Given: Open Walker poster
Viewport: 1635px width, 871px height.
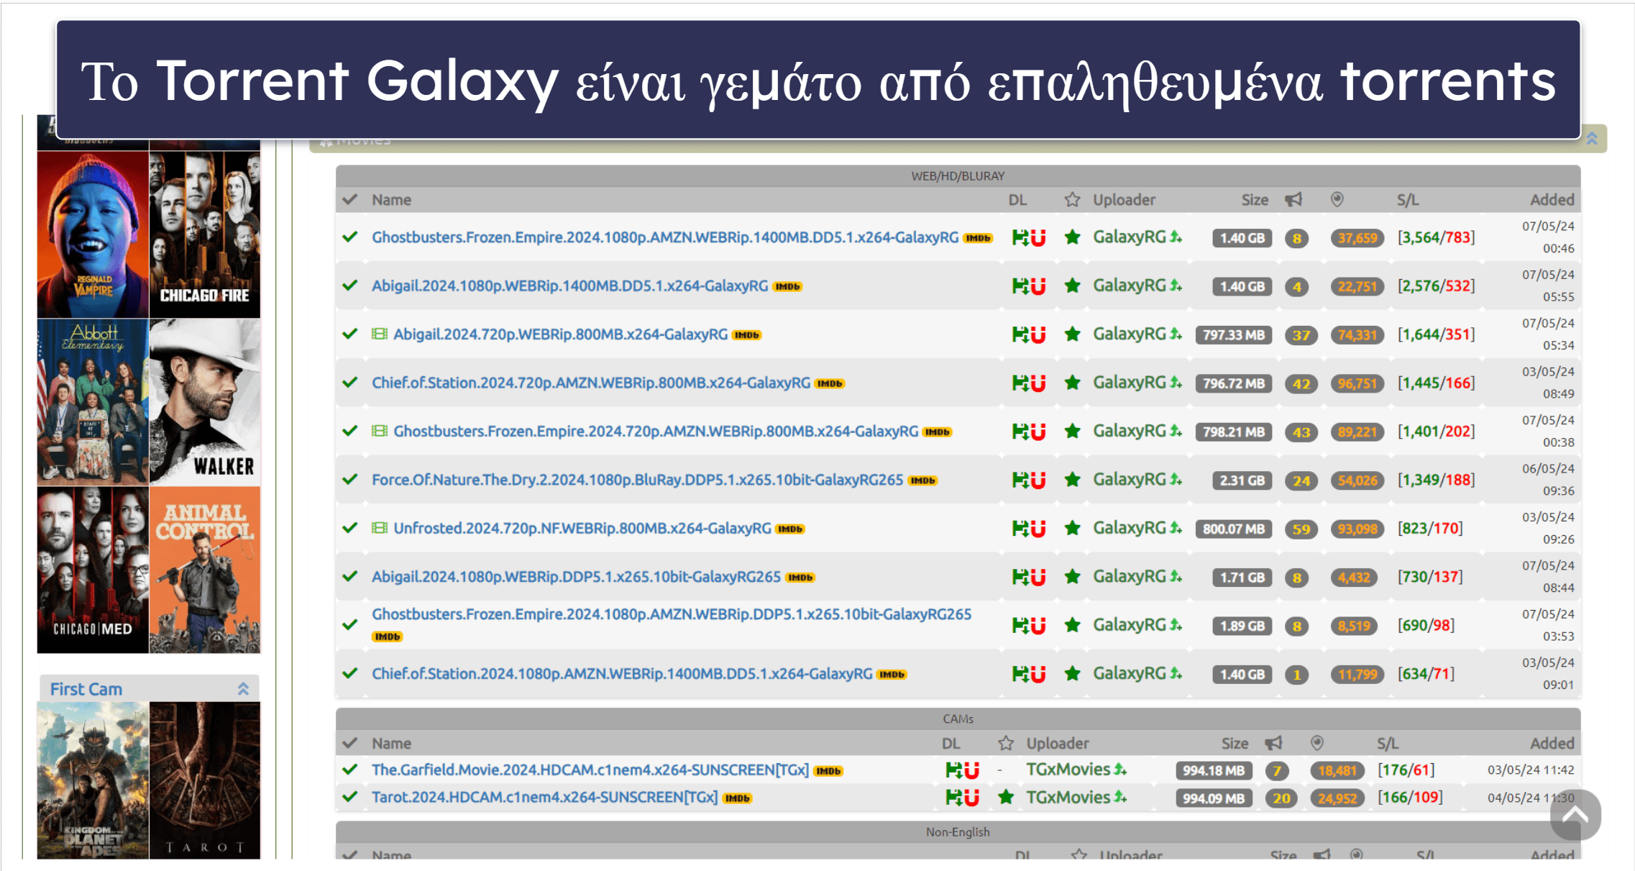Looking at the screenshot, I should [x=205, y=402].
